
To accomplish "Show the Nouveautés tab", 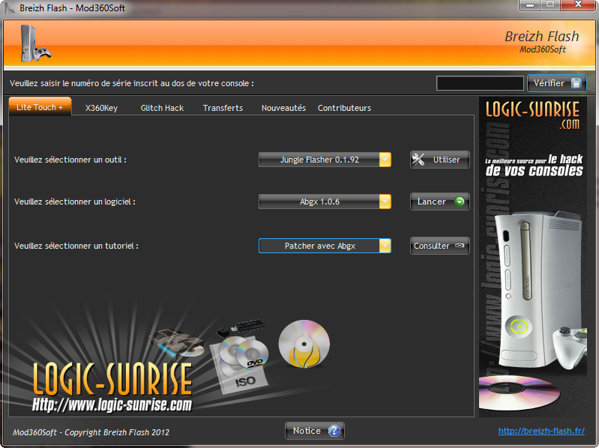I will [283, 108].
